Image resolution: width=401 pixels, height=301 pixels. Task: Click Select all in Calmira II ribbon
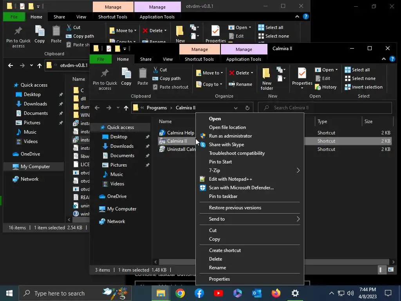point(357,70)
